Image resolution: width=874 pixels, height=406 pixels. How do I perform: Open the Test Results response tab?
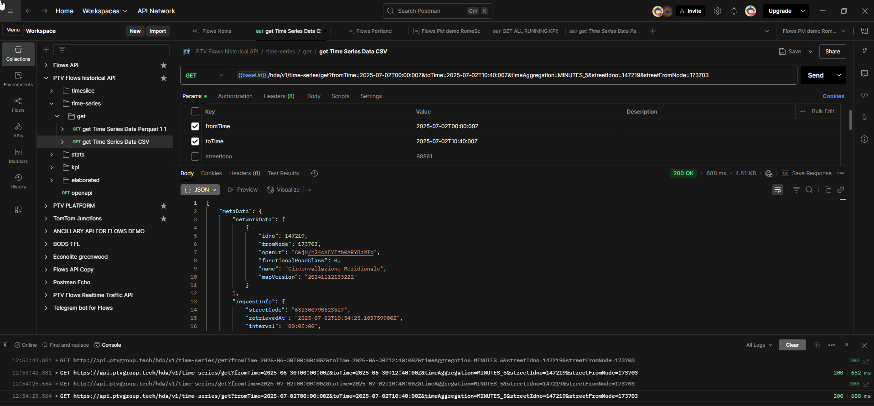(283, 173)
